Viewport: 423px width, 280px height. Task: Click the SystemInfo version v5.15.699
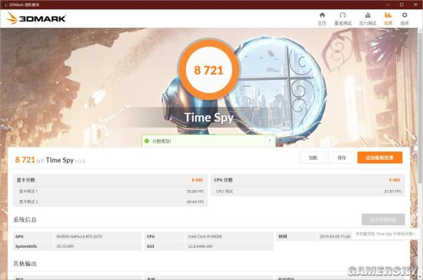coord(65,246)
